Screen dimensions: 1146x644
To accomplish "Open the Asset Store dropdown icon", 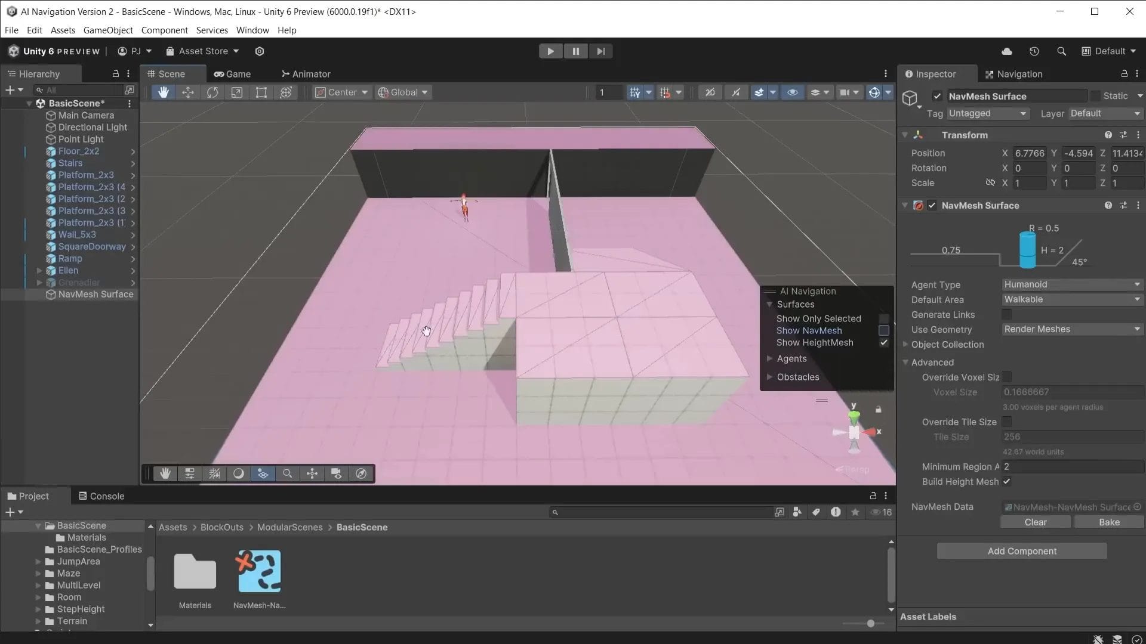I will point(235,51).
